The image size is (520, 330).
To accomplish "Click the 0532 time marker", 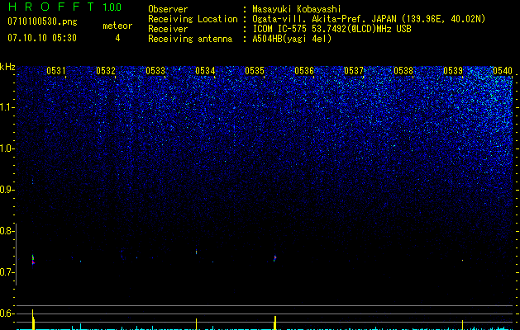I will coord(106,70).
